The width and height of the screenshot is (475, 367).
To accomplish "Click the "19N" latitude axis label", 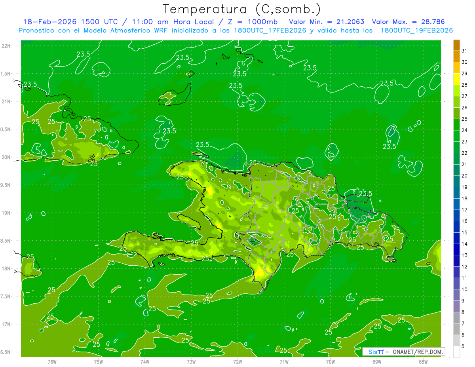I will pyautogui.click(x=7, y=213).
